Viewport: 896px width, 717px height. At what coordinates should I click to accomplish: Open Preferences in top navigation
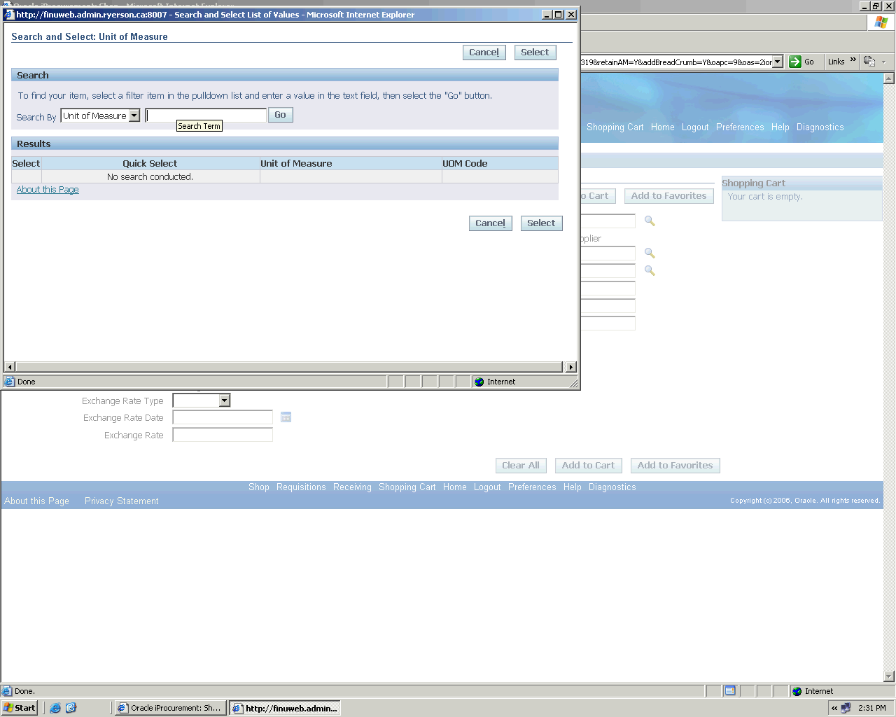pyautogui.click(x=739, y=127)
